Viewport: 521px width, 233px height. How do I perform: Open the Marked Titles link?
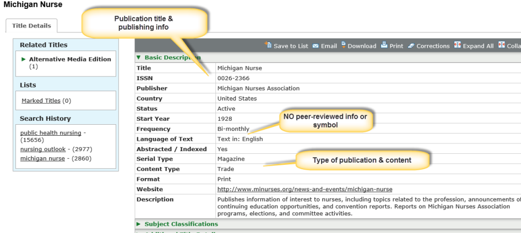(x=41, y=101)
